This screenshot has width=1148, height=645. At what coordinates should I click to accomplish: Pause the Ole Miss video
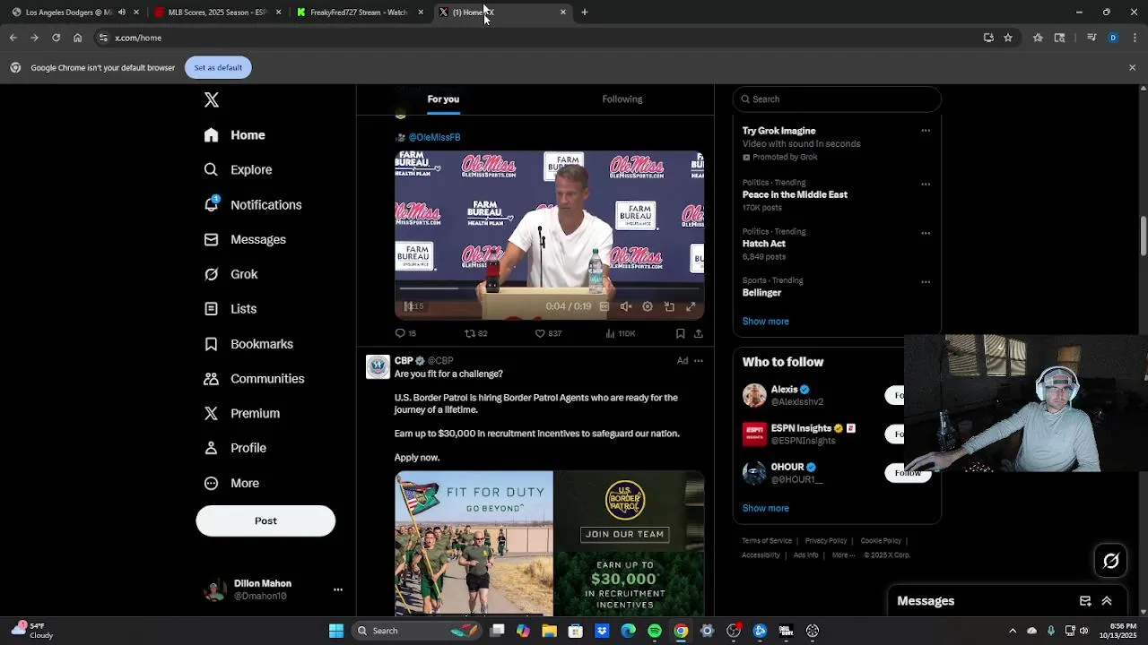(409, 306)
